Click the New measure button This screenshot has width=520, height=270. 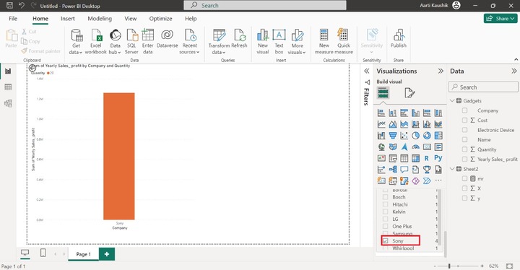point(324,41)
